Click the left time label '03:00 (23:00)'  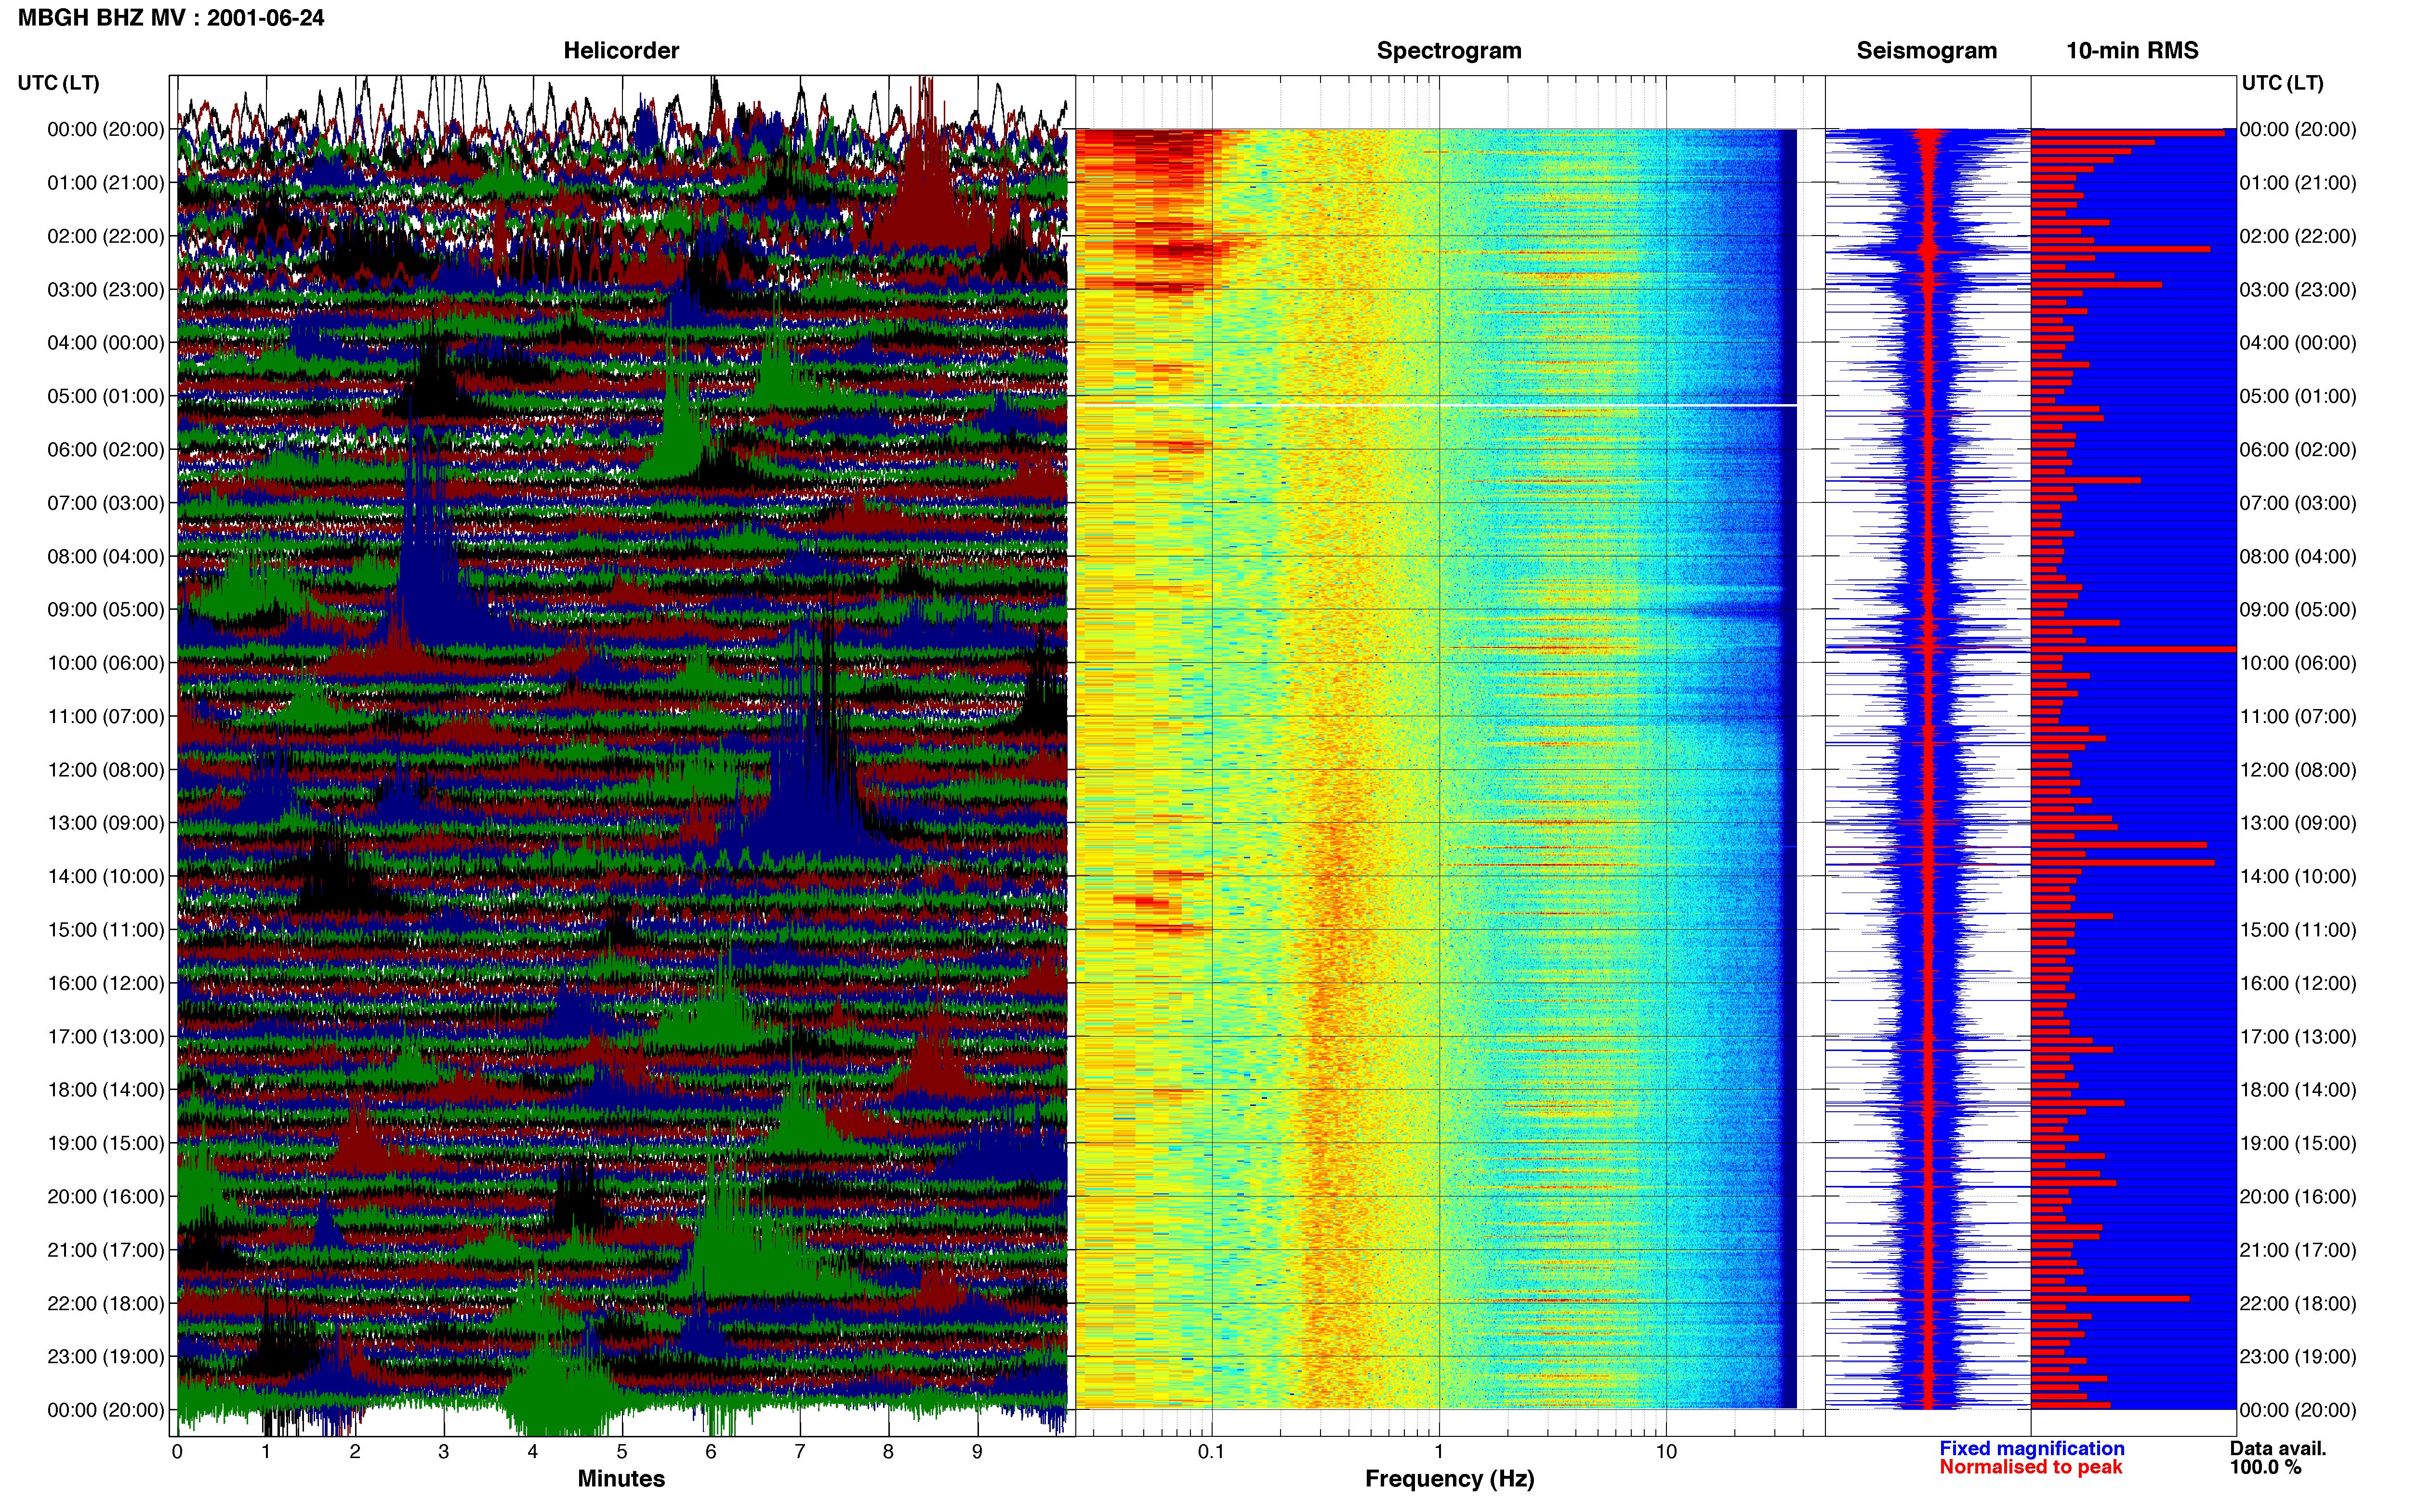[x=106, y=290]
